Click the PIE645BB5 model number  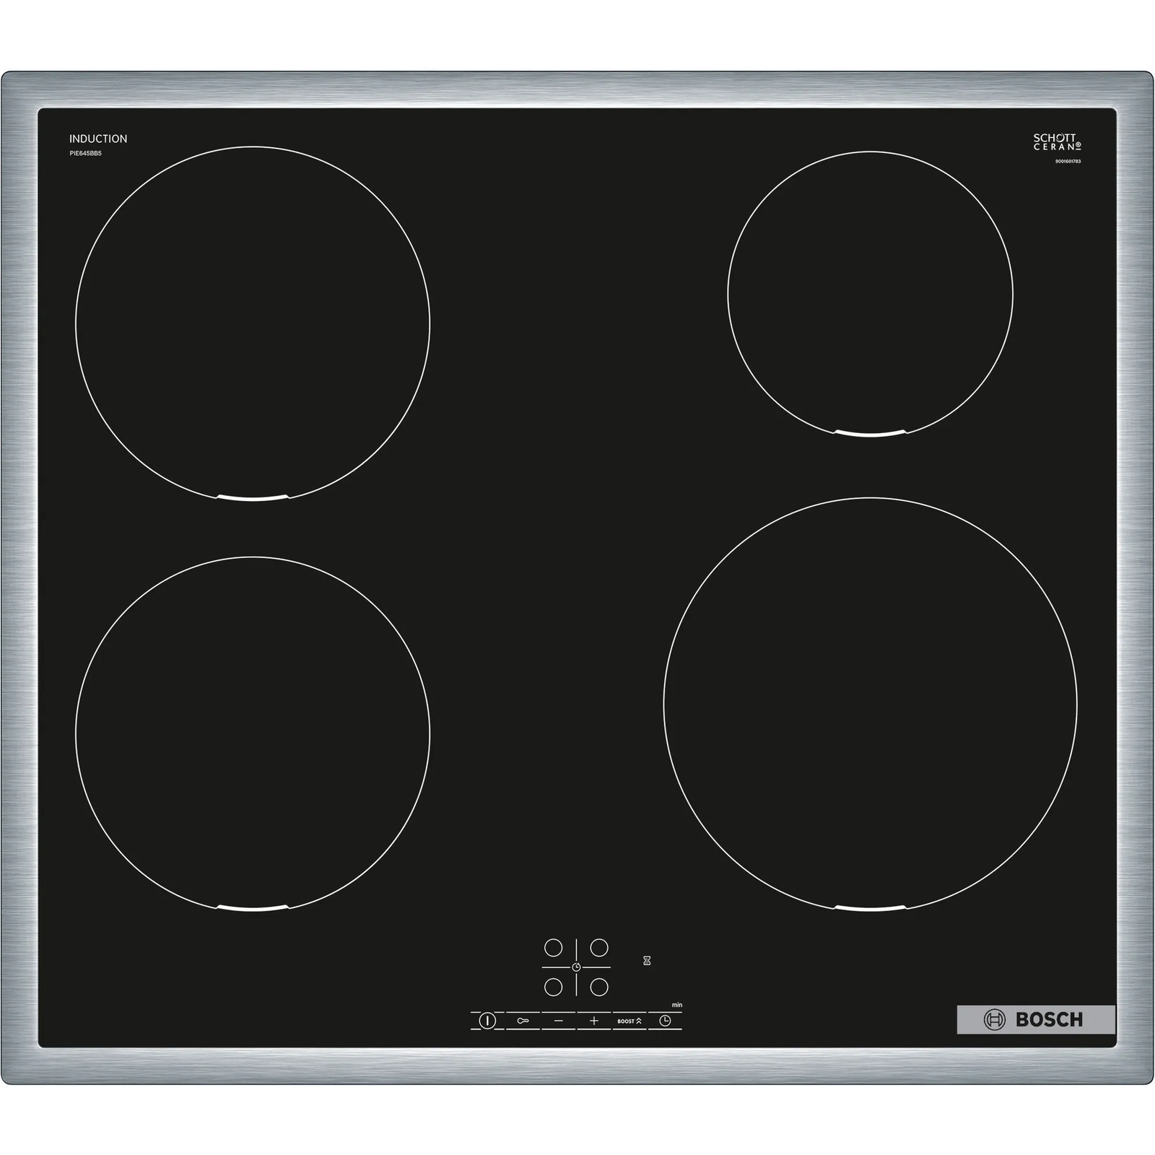85,154
